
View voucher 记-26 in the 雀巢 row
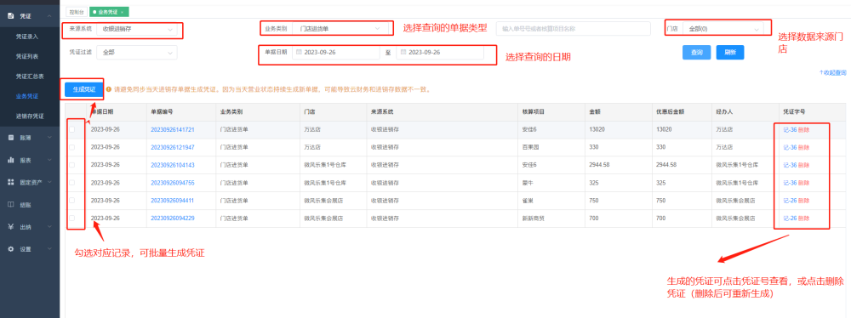coord(790,201)
